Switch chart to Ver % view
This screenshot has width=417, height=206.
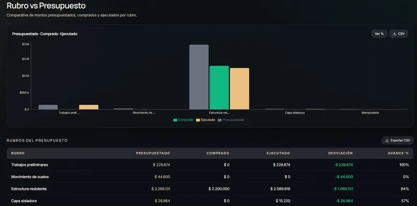[x=379, y=34]
